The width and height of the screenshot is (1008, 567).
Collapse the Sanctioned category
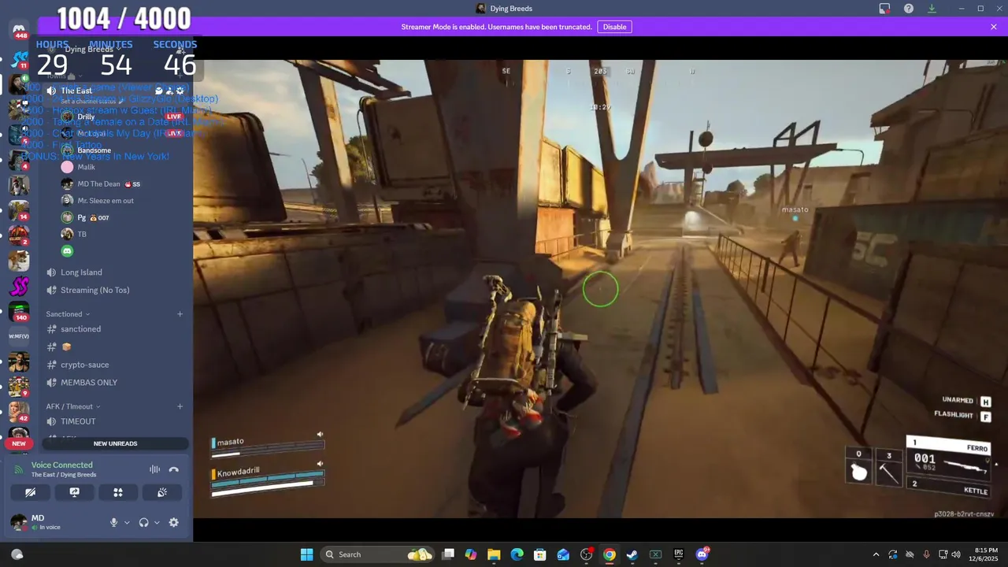(x=68, y=314)
